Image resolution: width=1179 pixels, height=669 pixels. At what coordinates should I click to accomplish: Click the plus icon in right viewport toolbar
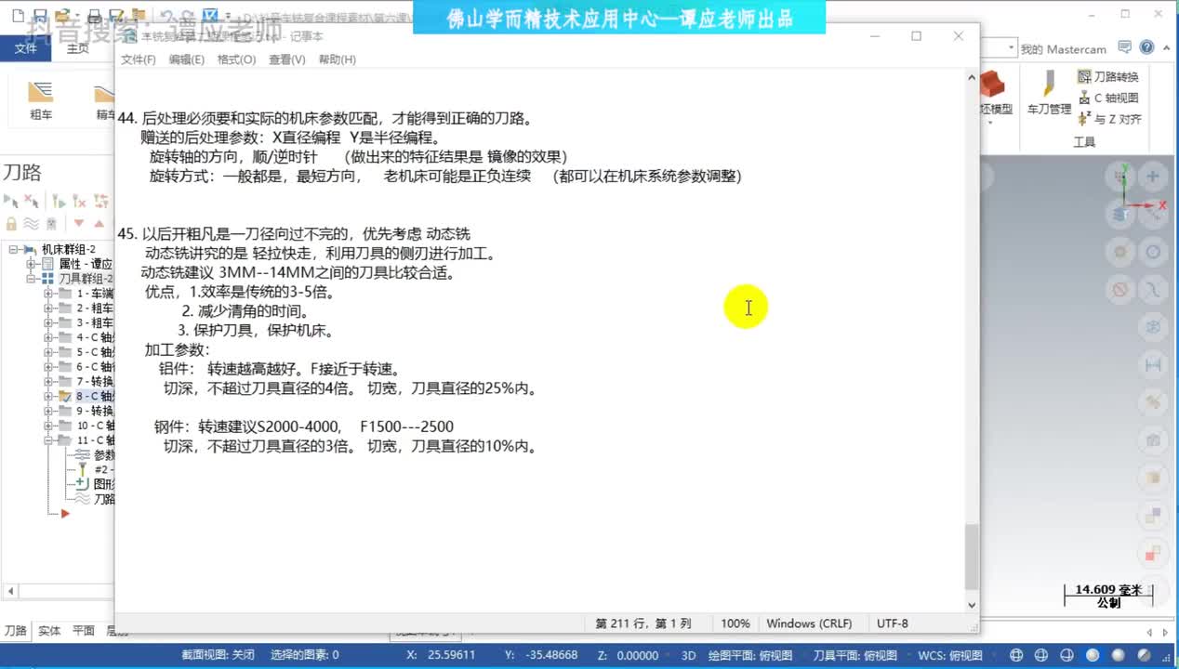(x=1154, y=177)
